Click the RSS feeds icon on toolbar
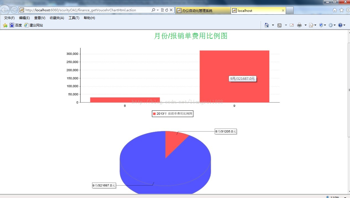This screenshot has width=350, height=198. click(280, 25)
